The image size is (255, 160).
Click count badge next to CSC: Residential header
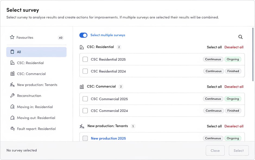(119, 47)
